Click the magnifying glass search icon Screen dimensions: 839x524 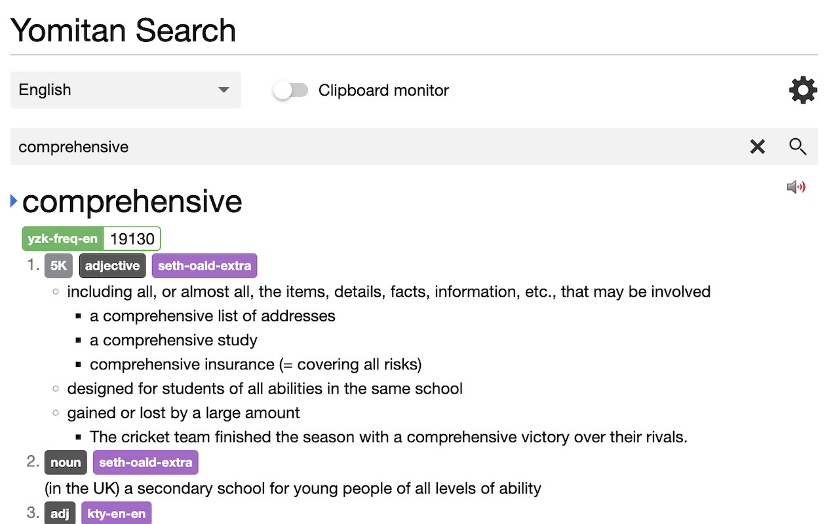coord(798,147)
